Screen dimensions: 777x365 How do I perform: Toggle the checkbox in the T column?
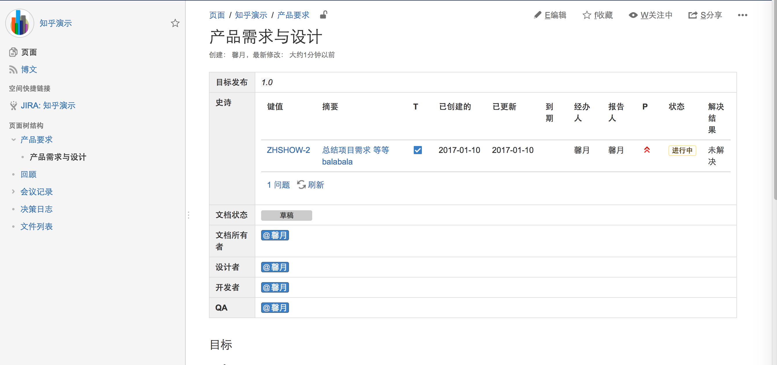[x=418, y=150]
